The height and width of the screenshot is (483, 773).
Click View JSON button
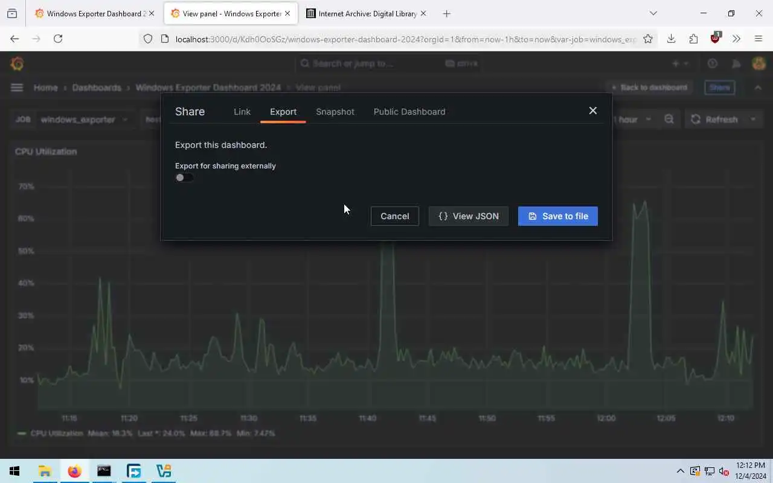tap(469, 216)
